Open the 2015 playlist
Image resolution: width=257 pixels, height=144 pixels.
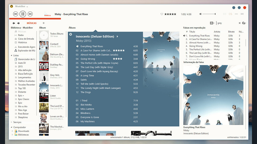tap(20, 66)
